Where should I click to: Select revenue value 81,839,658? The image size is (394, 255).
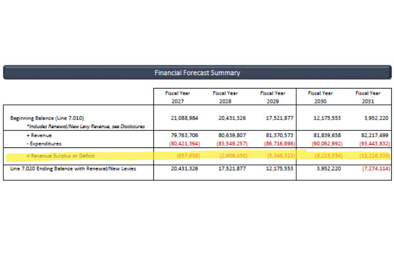pos(327,135)
